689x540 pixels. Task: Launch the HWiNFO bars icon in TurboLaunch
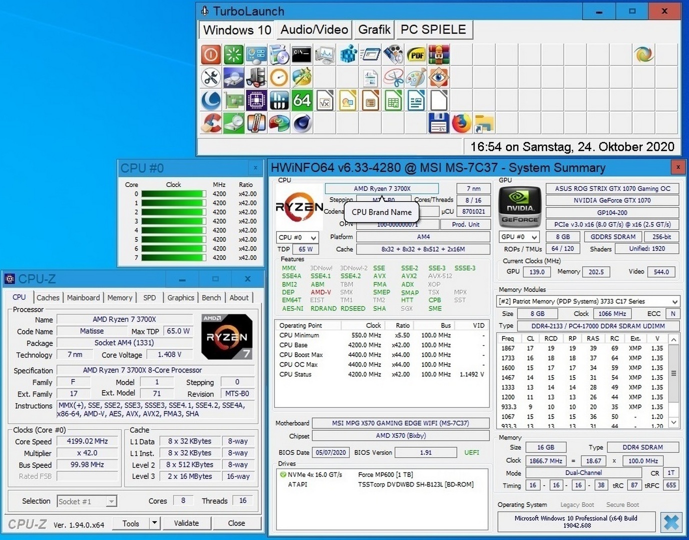[279, 100]
